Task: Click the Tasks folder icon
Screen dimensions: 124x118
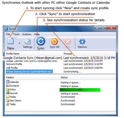Action: [x=8, y=104]
